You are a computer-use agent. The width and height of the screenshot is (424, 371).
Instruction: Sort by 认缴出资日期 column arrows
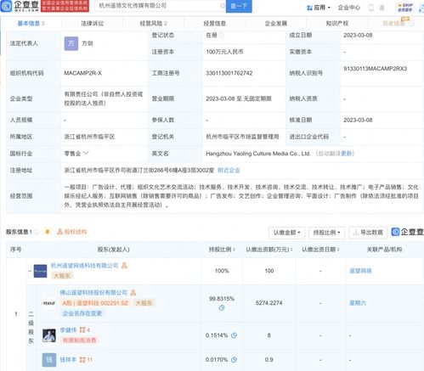point(338,250)
